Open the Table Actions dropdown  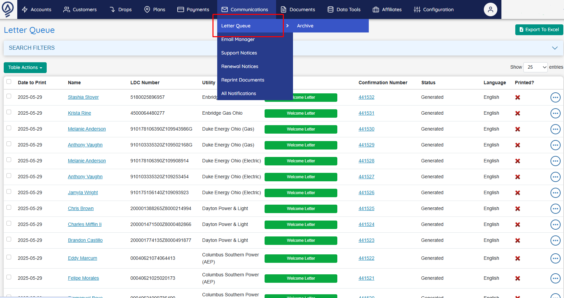point(25,68)
